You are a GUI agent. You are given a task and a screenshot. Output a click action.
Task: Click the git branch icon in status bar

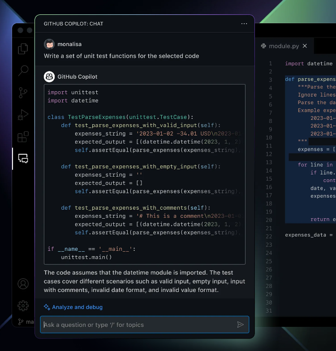click(21, 322)
